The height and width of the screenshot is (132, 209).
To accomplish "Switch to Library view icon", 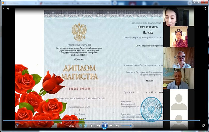I will (x=205, y=8).
